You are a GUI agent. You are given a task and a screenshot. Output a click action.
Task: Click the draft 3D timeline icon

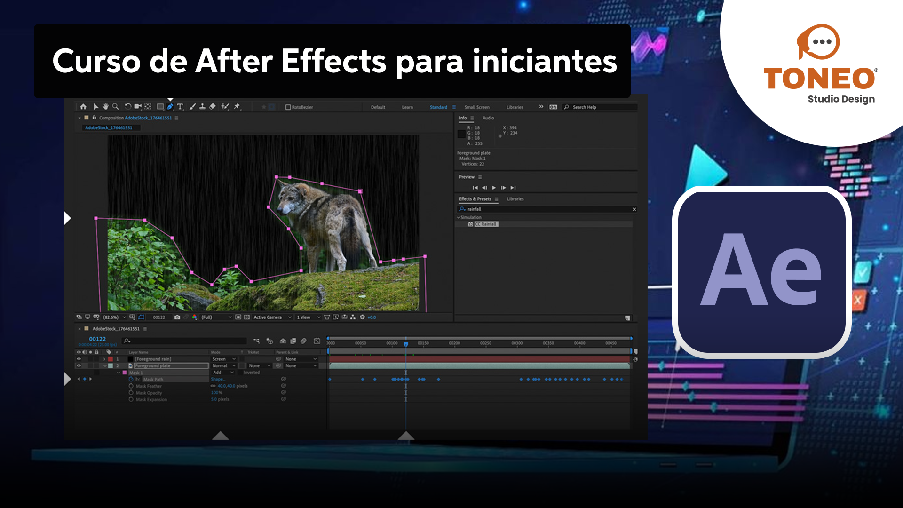(269, 341)
